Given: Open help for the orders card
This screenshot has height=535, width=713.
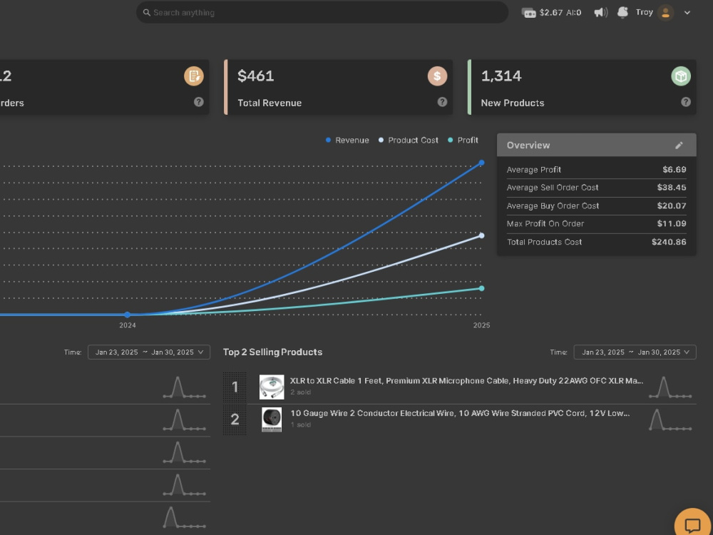Looking at the screenshot, I should click(x=199, y=102).
